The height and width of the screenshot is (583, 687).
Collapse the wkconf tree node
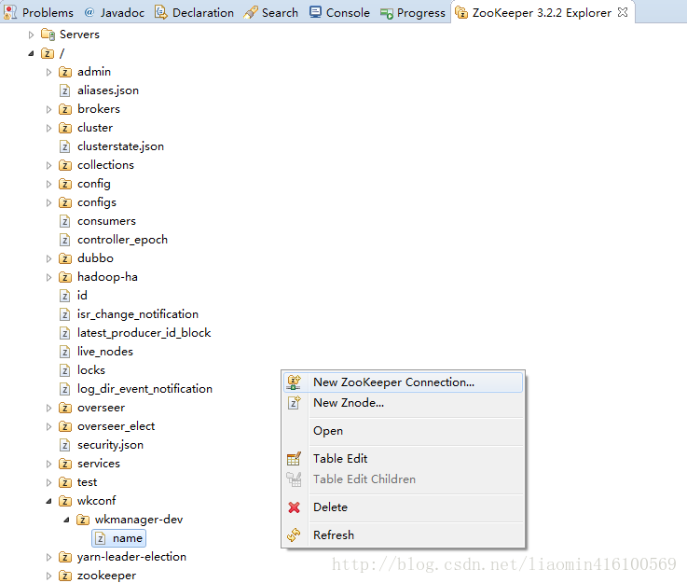[49, 501]
